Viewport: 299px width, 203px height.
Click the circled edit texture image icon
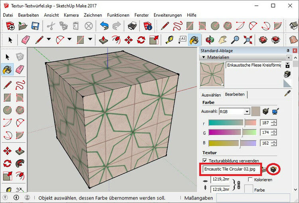point(273,169)
